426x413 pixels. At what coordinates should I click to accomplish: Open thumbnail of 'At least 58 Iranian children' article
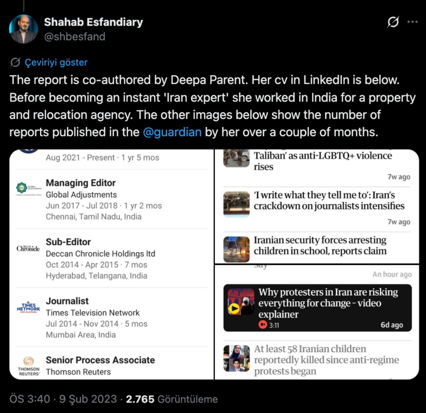tap(237, 358)
